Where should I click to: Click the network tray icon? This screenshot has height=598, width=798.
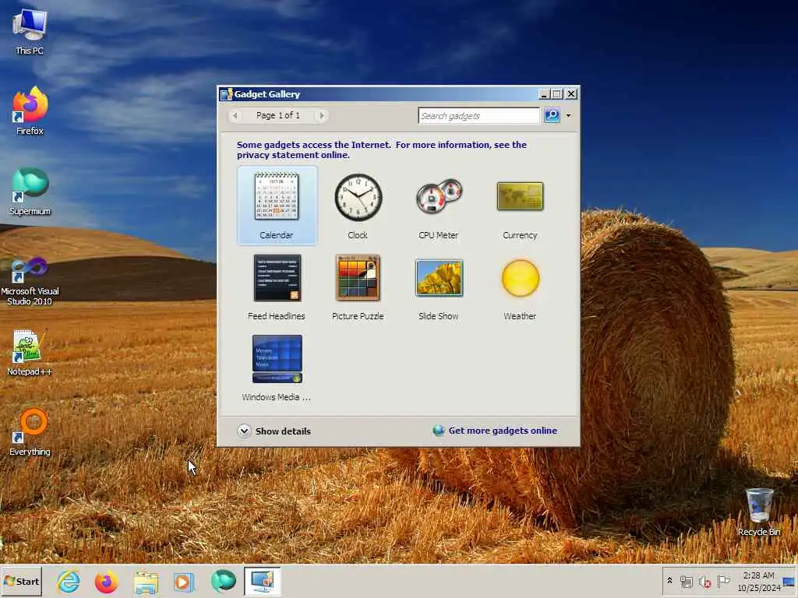coord(687,582)
